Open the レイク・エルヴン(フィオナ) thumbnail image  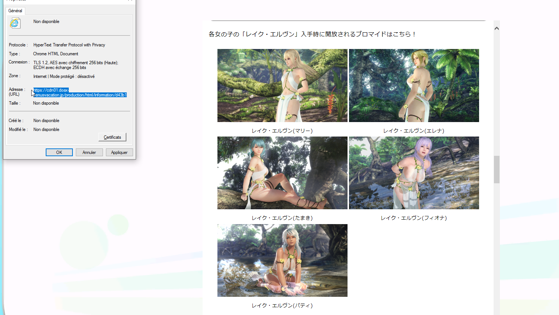point(414,173)
